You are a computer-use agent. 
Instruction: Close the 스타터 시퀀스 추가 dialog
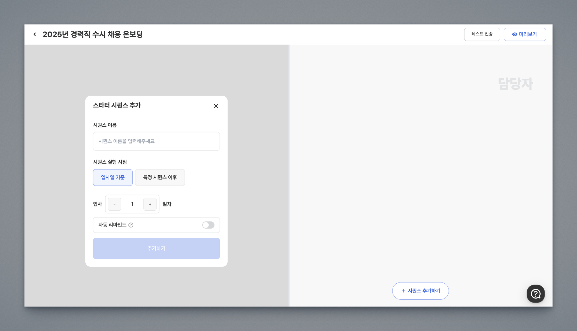pos(216,106)
